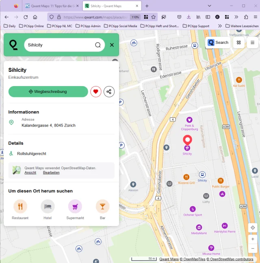
Task: Open the Daily bookmarks folder
Action: pos(10,26)
